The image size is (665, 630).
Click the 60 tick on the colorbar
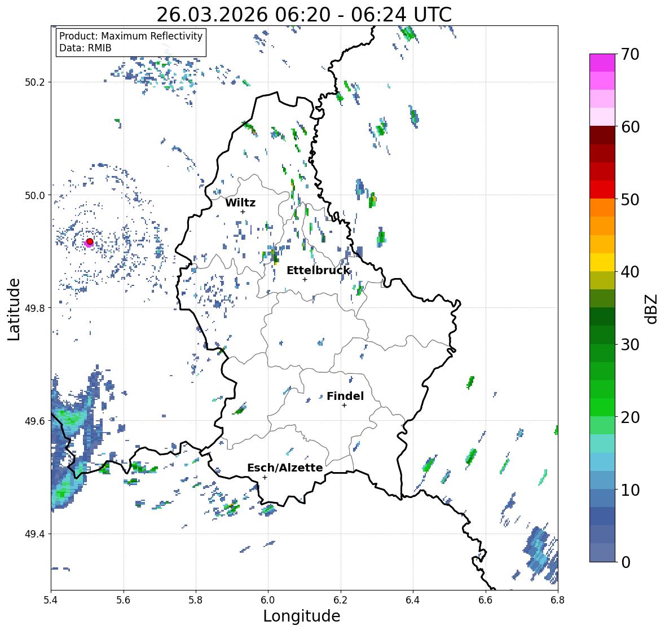pyautogui.click(x=630, y=127)
